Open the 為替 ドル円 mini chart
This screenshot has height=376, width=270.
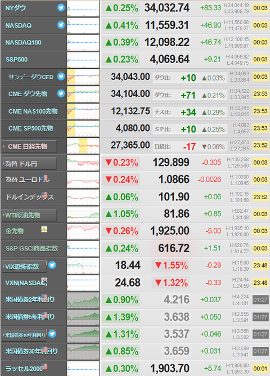pos(83,163)
